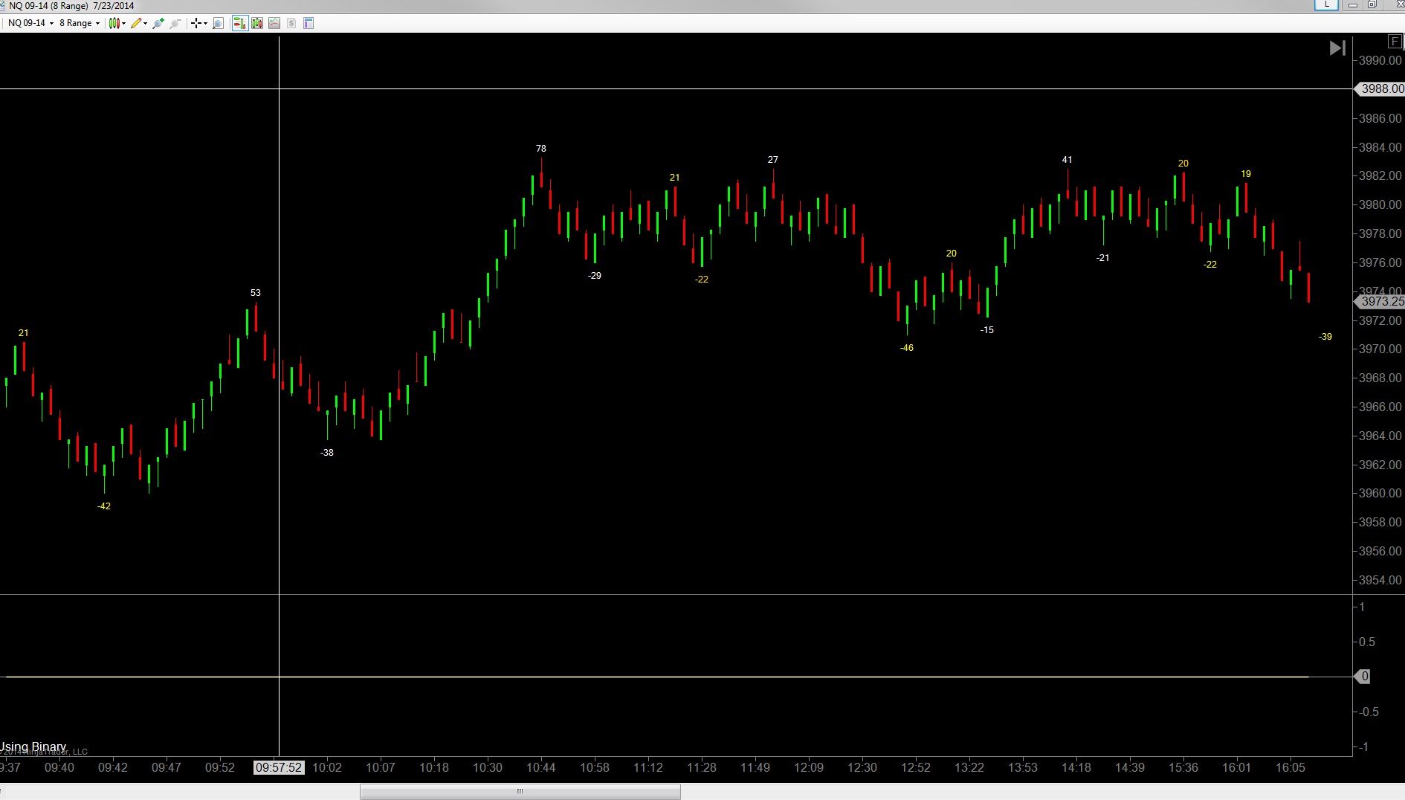
Task: Minimize the chart window
Action: pyautogui.click(x=1353, y=5)
